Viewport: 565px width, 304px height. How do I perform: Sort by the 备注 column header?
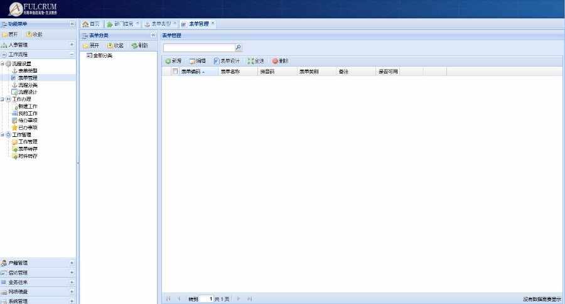[357, 72]
